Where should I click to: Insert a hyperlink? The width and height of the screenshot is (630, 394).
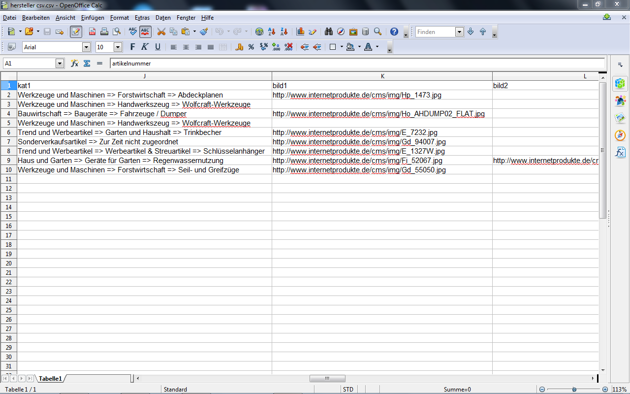pos(259,32)
